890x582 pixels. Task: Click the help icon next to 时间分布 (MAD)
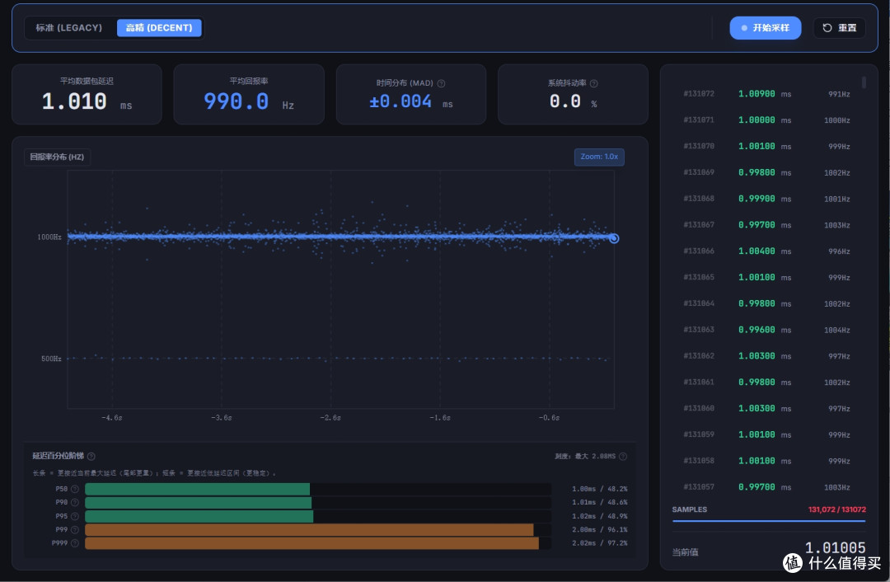(x=441, y=83)
